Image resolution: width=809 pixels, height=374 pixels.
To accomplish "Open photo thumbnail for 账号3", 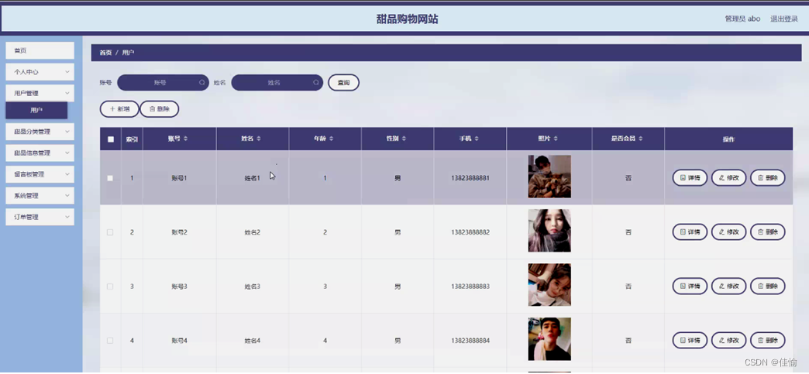I will [x=549, y=285].
